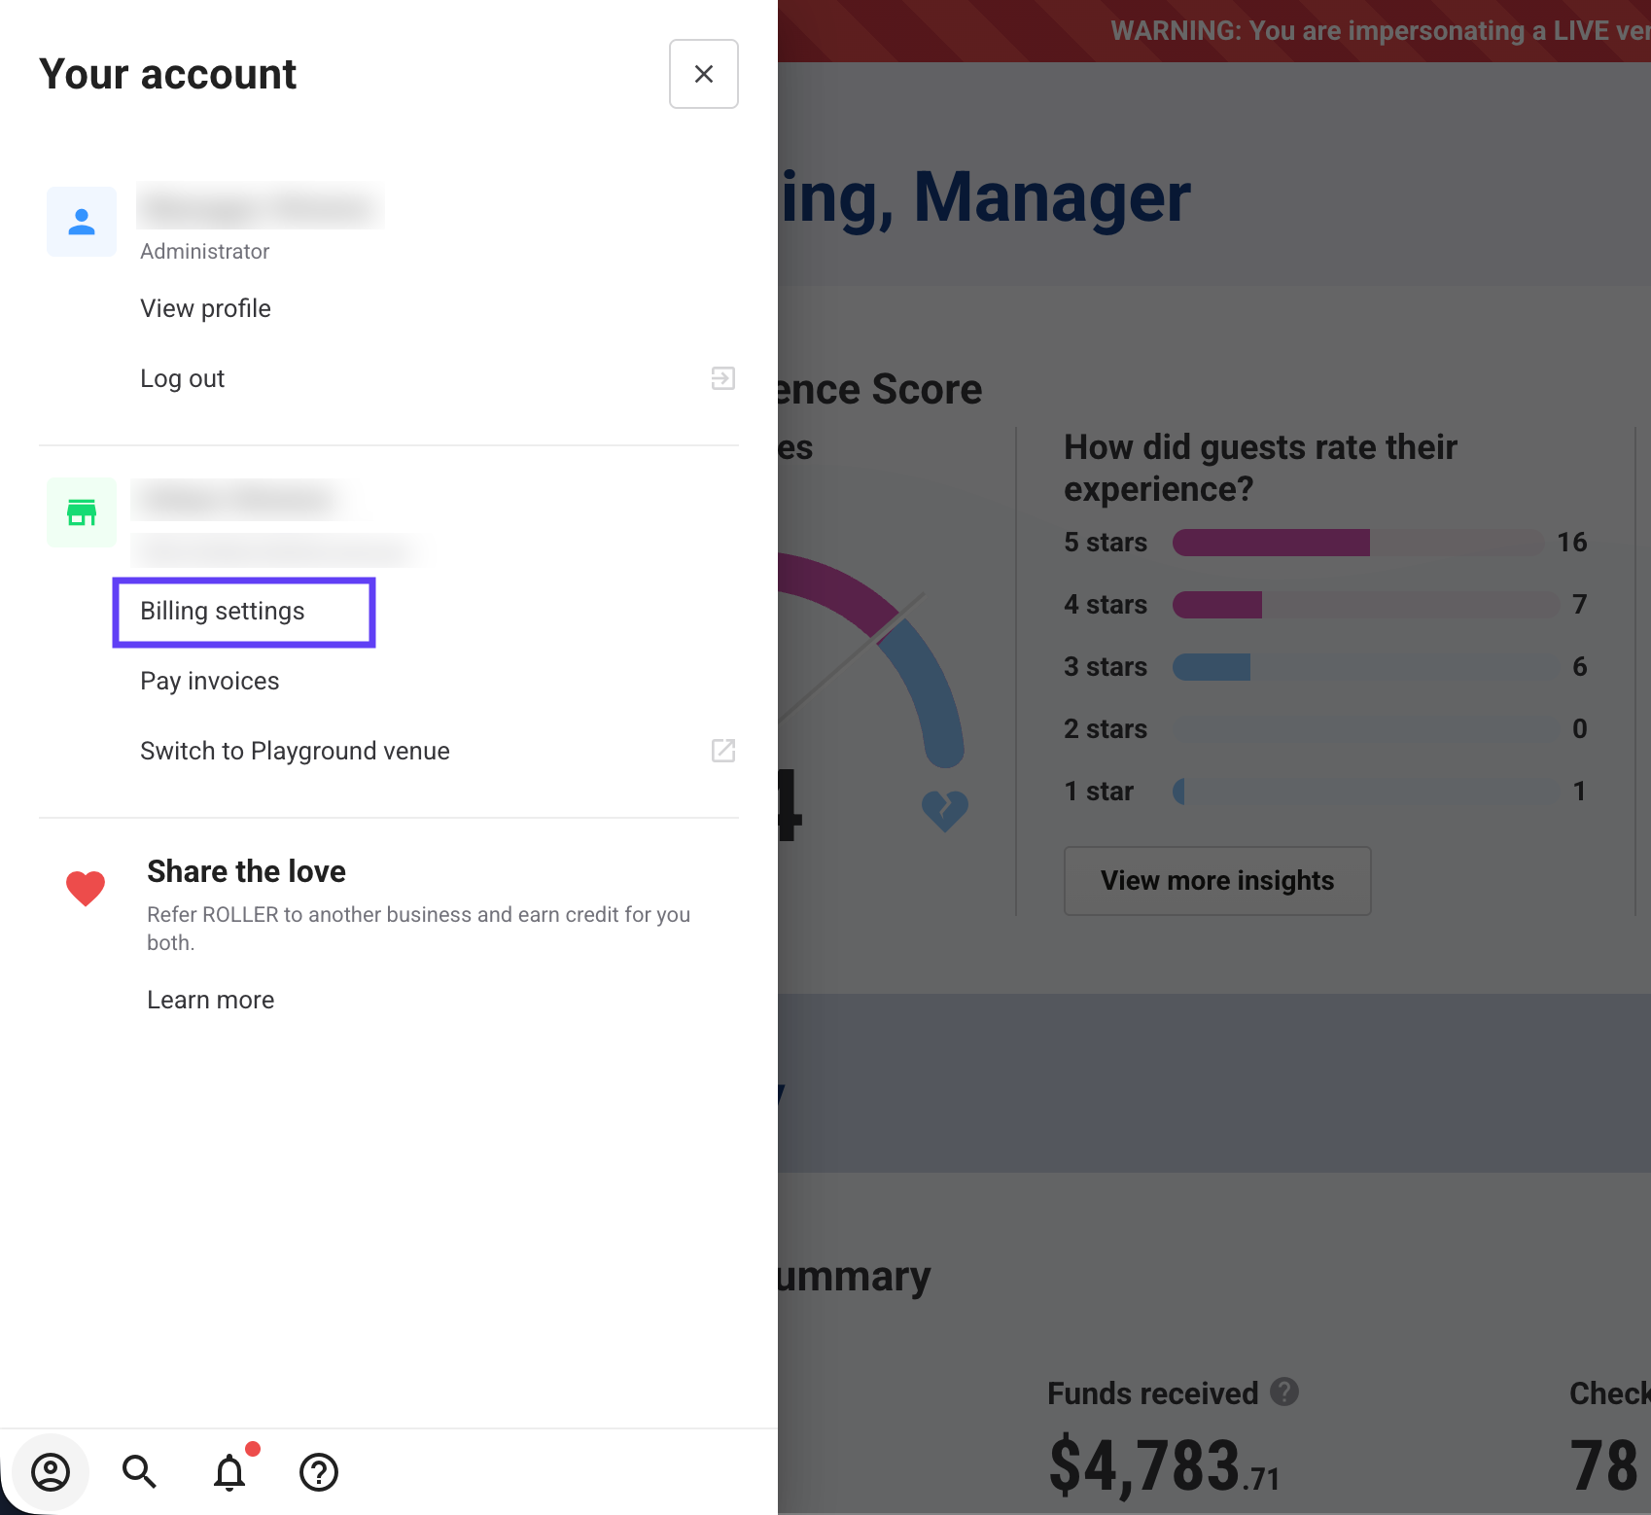Click the user profile avatar icon
This screenshot has width=1651, height=1515.
click(x=82, y=222)
